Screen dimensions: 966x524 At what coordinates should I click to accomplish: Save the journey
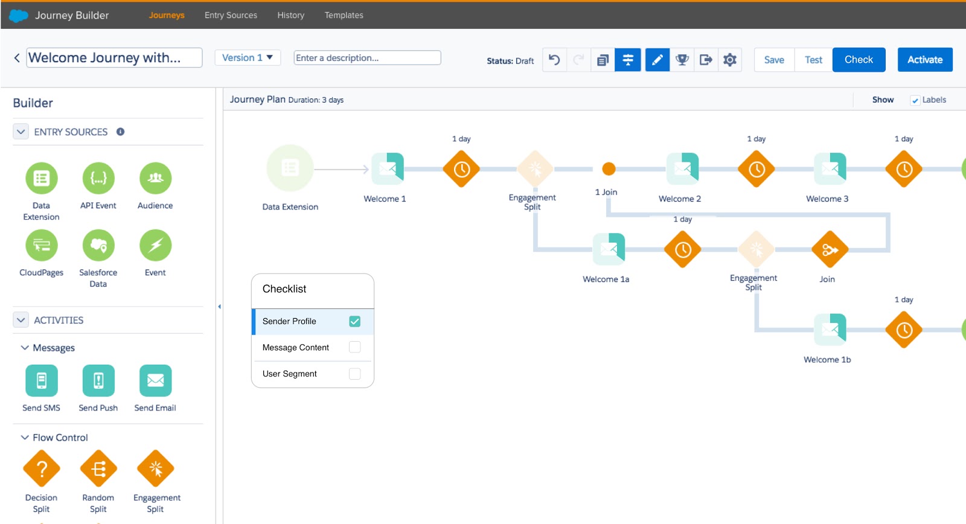774,60
